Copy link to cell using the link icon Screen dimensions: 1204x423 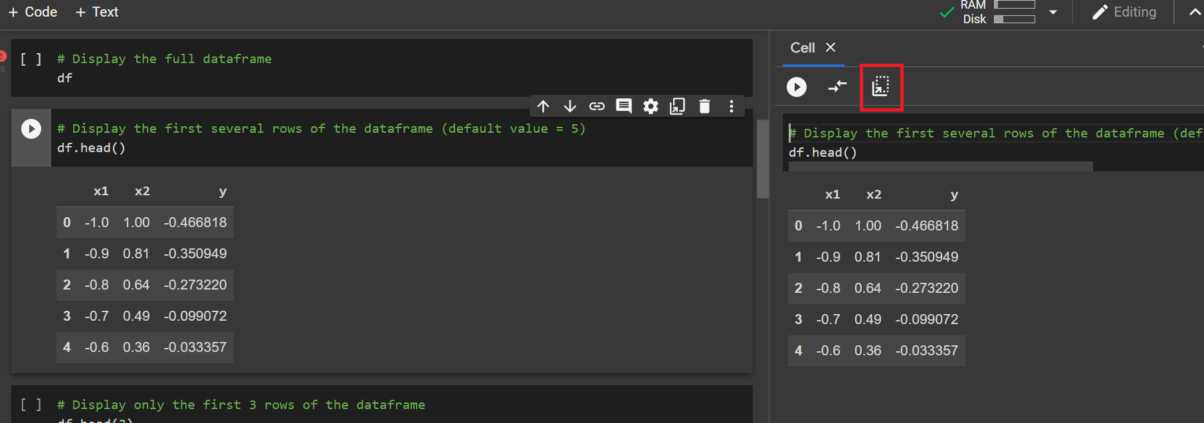click(x=597, y=106)
